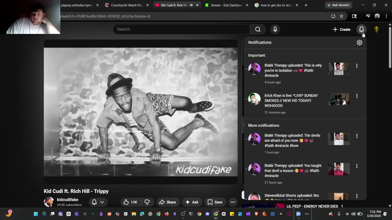The image size is (392, 220).
Task: Open Windows taskbar search
Action: (x=44, y=214)
